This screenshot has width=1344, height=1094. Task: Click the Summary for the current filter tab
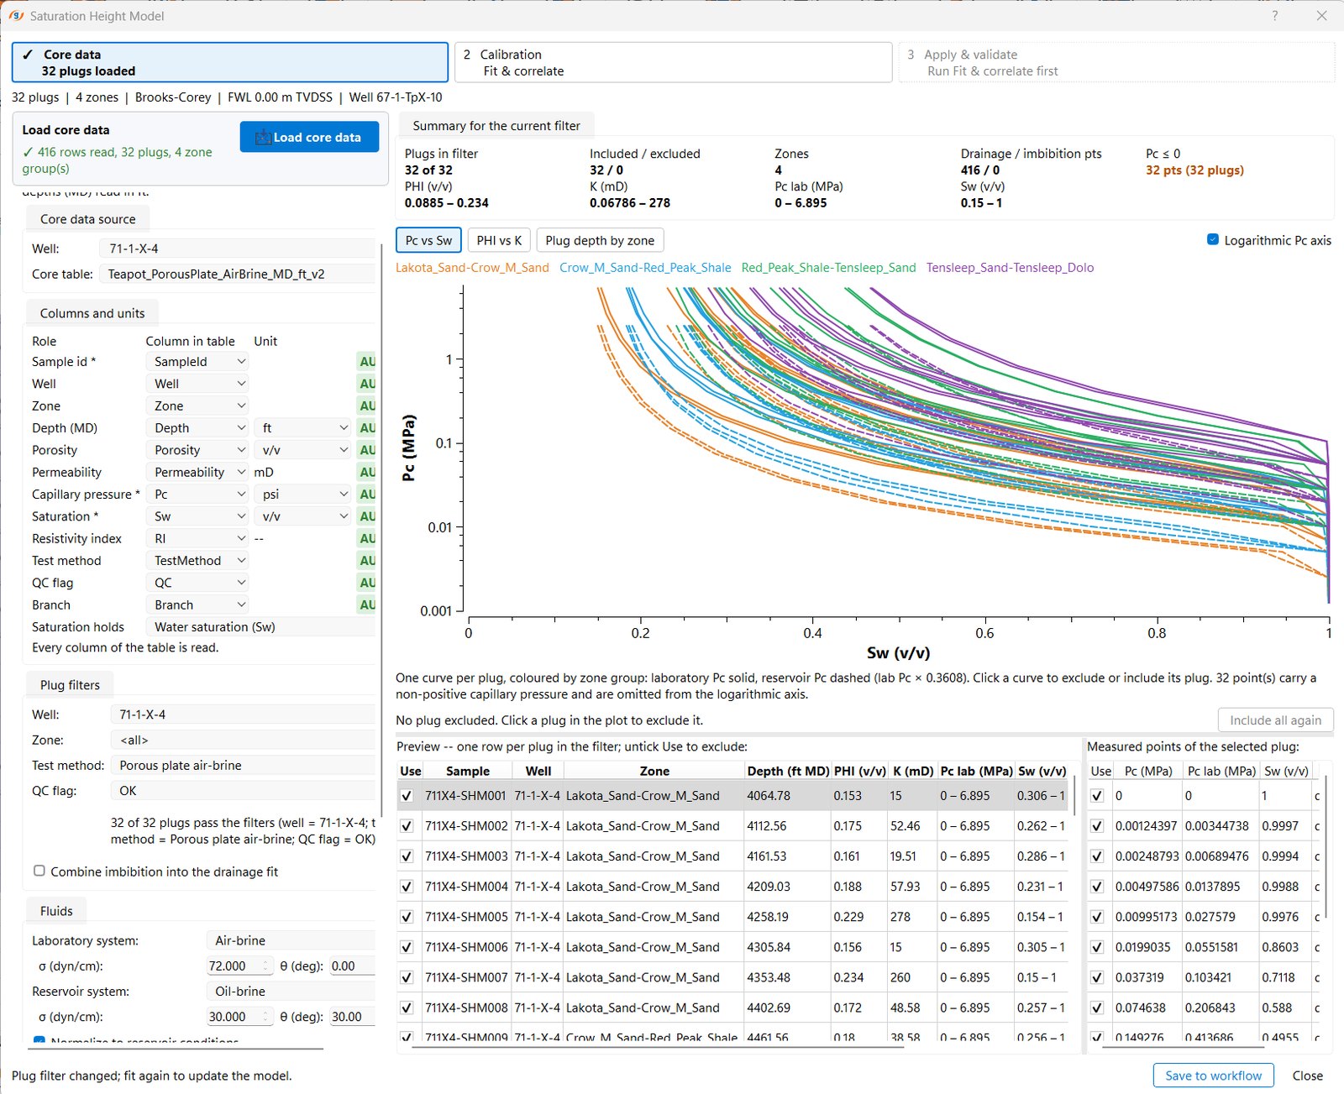(x=496, y=126)
